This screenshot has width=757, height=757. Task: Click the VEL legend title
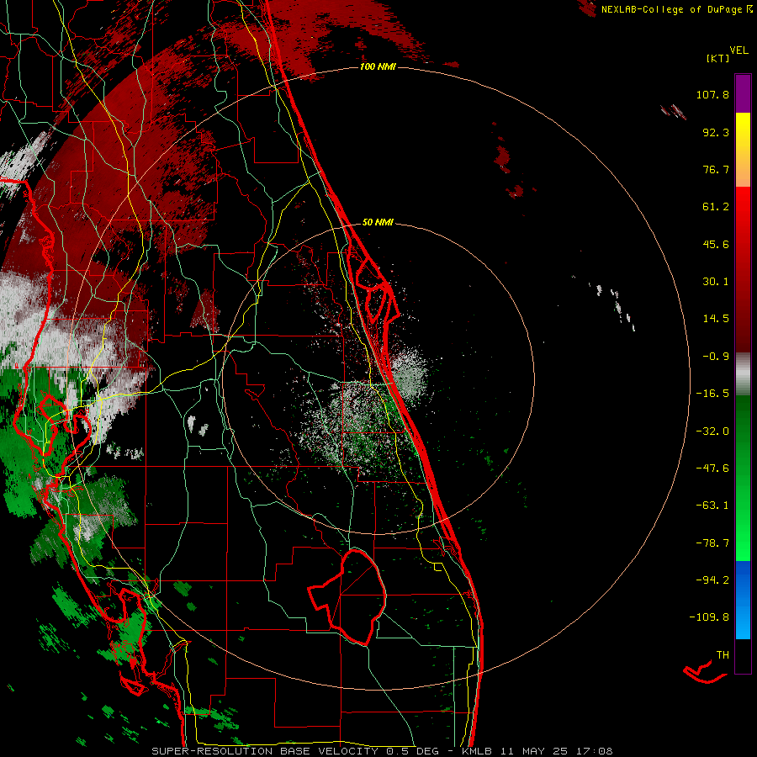click(x=738, y=50)
